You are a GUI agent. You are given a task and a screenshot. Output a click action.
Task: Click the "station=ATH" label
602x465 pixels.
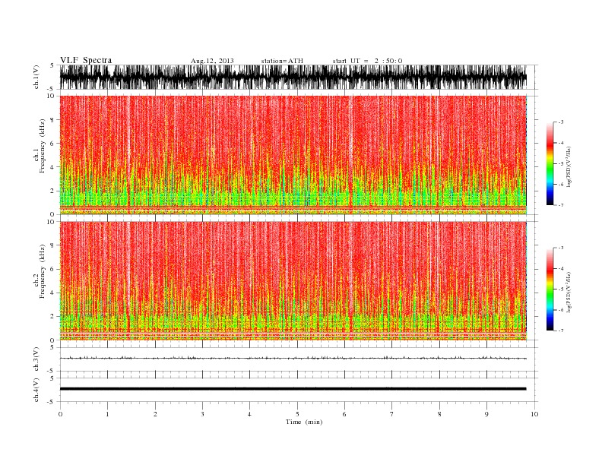282,61
